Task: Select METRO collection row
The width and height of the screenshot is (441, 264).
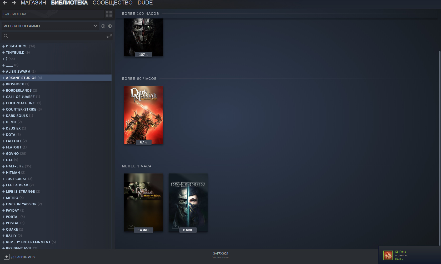Action: [56, 198]
